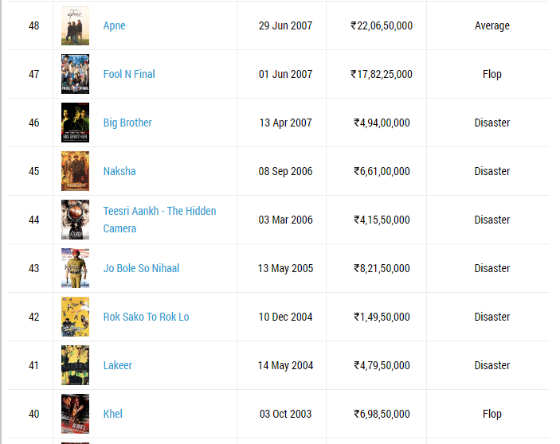
Task: Click the Teesri Aankh poster thumbnail
Action: pos(75,220)
